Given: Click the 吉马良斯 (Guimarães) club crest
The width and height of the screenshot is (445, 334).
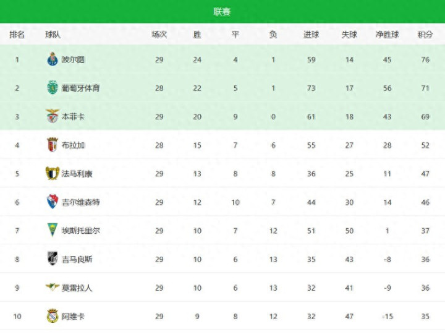Looking at the screenshot, I should click(x=52, y=259).
